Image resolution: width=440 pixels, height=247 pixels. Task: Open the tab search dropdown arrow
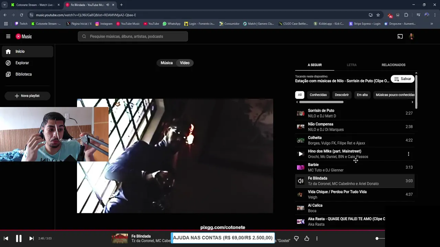pos(4,5)
